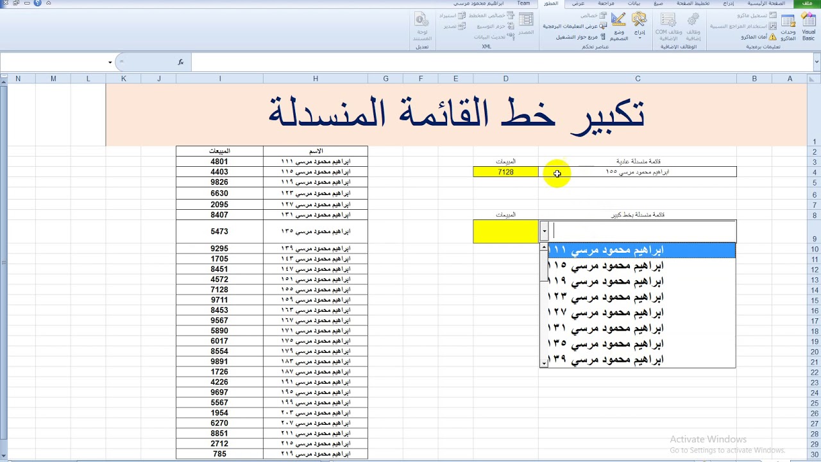The height and width of the screenshot is (462, 821).
Task: Open the large-font combo box arrow
Action: [545, 231]
